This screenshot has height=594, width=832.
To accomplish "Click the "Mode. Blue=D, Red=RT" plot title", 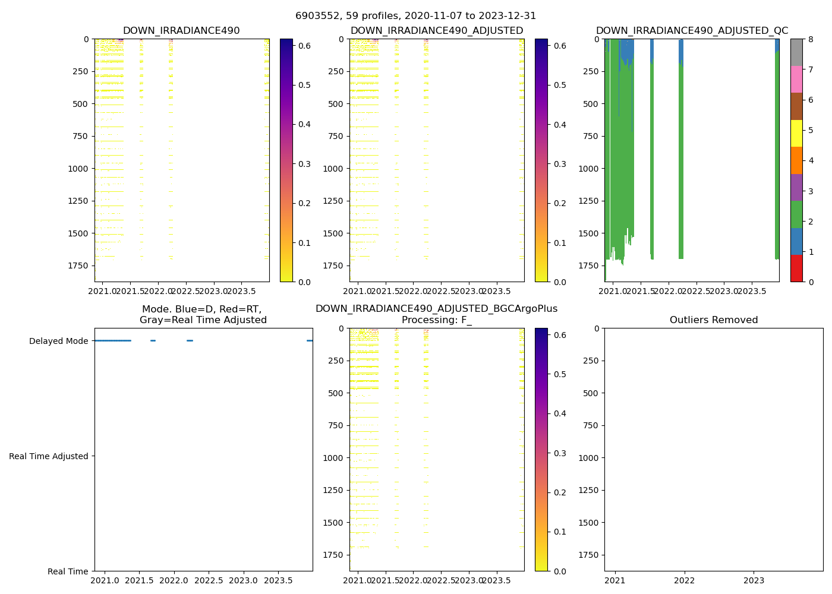I will [203, 315].
